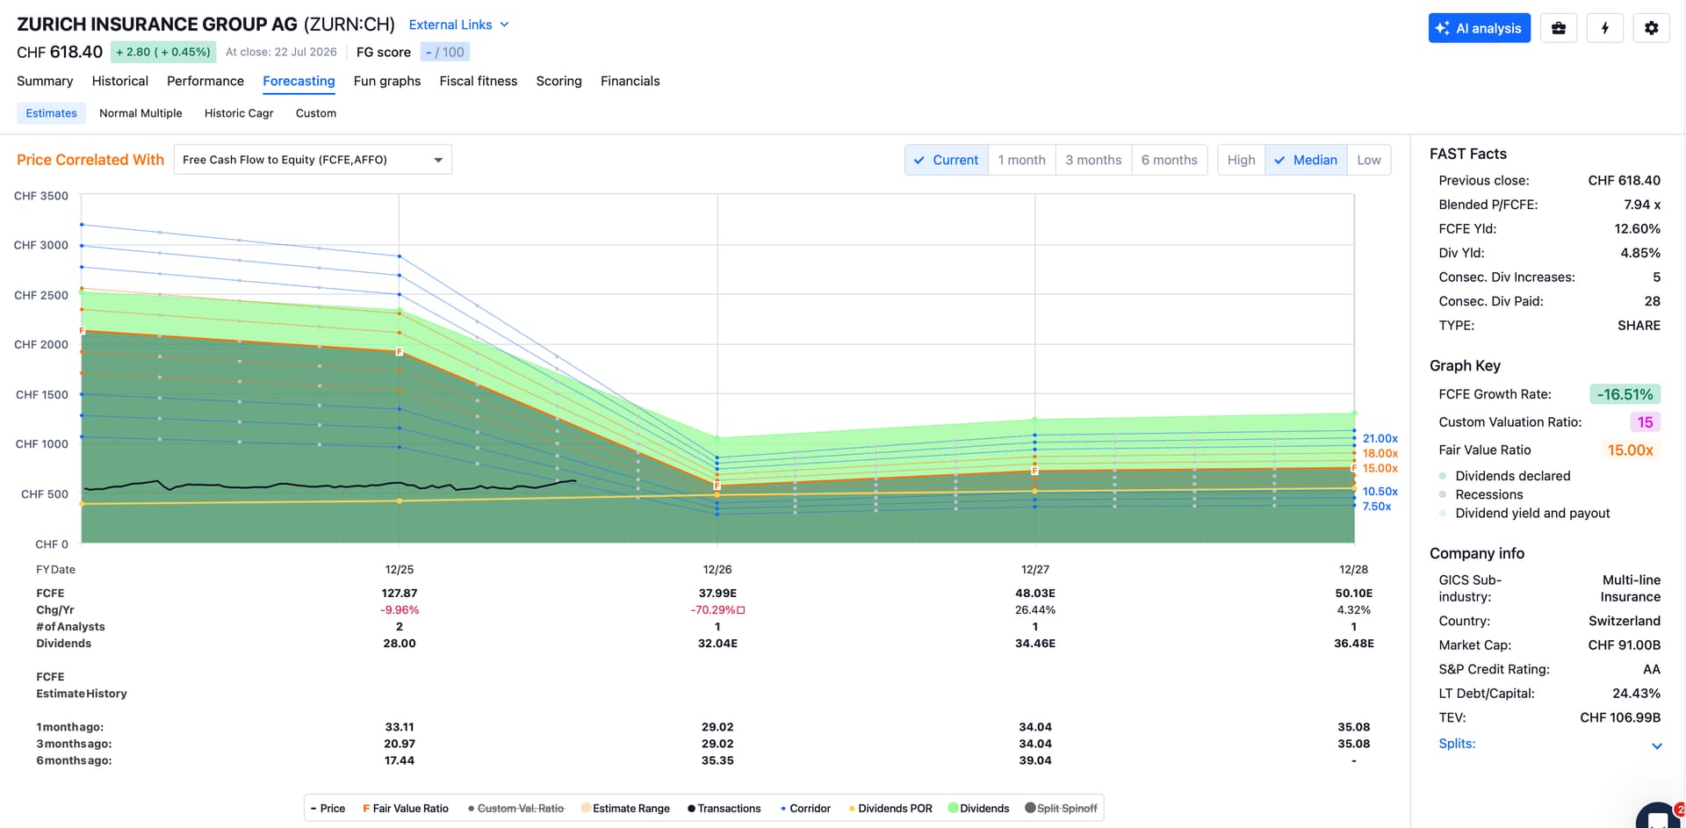This screenshot has height=828, width=1686.
Task: Toggle the Recessions graph key
Action: click(x=1481, y=494)
